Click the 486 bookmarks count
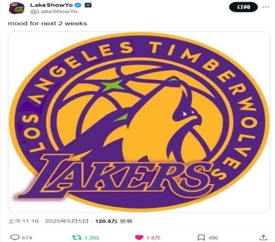The height and width of the screenshot is (242, 275). click(x=213, y=238)
